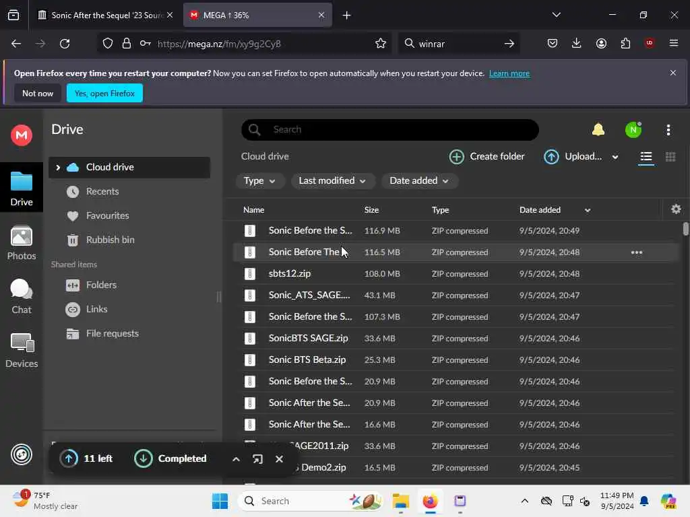The image size is (690, 517).
Task: Open the Chat section
Action: [x=22, y=297]
